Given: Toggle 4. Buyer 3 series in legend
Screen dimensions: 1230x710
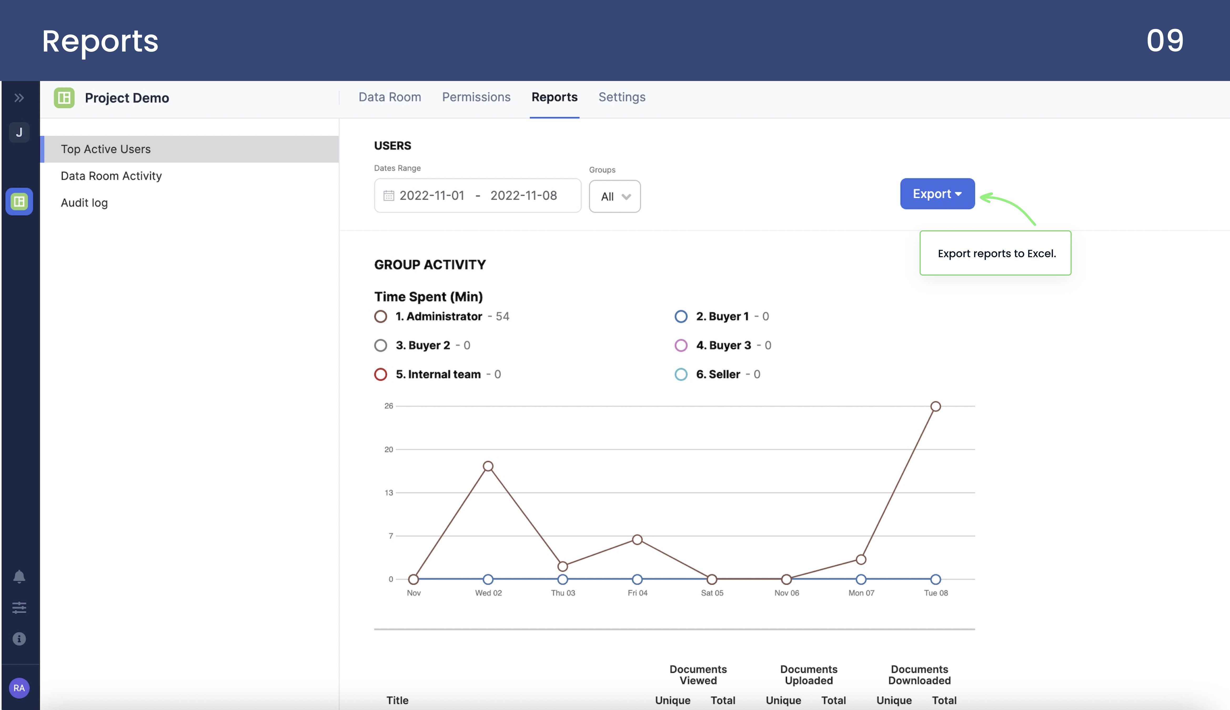Looking at the screenshot, I should (x=722, y=345).
